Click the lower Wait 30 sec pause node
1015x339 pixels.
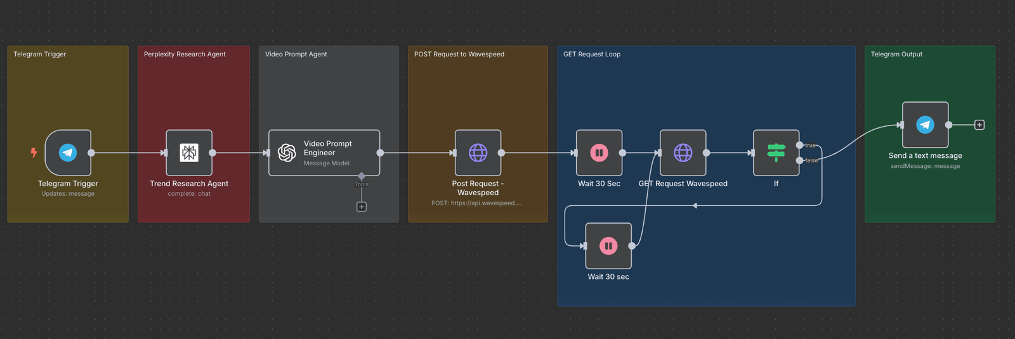pos(608,246)
